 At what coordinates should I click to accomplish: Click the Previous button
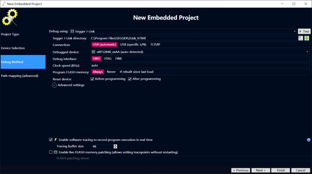point(241,170)
